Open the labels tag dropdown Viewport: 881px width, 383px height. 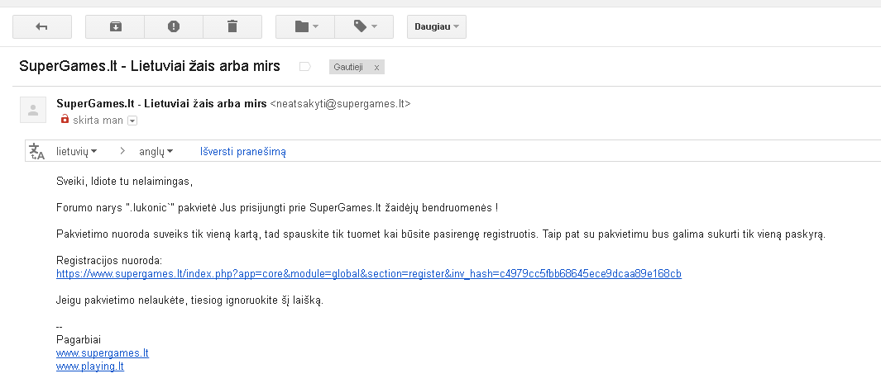(365, 26)
